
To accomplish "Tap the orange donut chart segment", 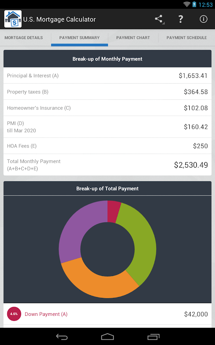I will [x=97, y=284].
